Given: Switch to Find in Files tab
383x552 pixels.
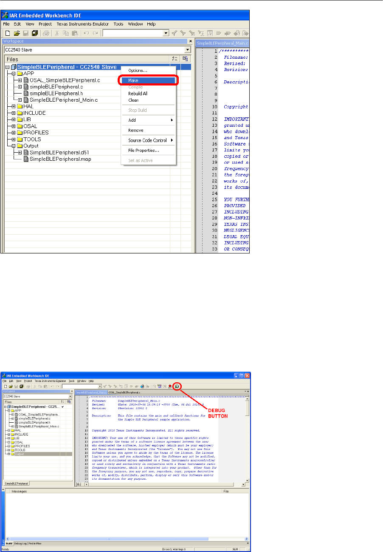Looking at the screenshot, I should coord(35,543).
